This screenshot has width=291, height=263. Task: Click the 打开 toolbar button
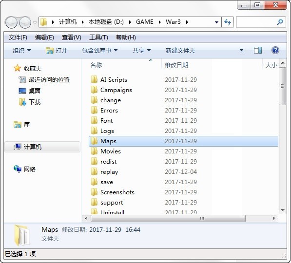[57, 50]
